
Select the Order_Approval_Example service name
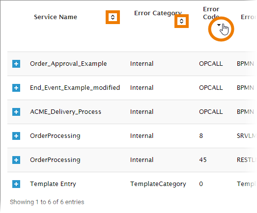coord(68,64)
